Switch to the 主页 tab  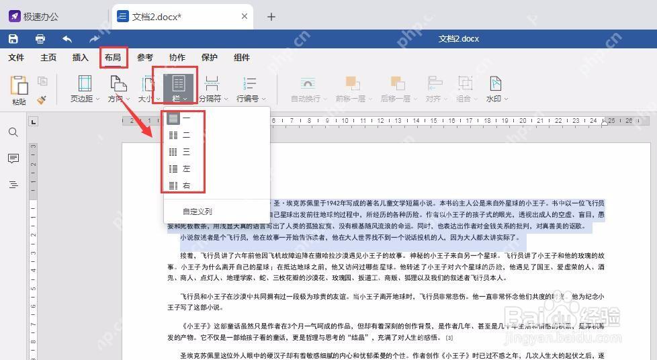(48, 57)
